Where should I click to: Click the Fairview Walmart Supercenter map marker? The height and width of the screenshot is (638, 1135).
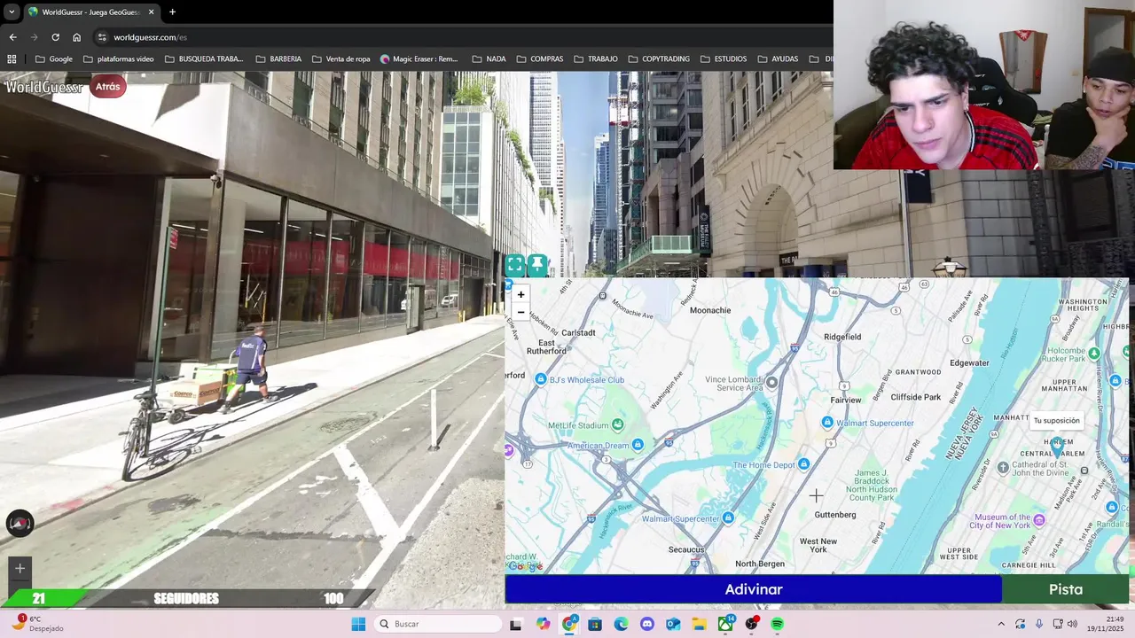[x=827, y=423]
